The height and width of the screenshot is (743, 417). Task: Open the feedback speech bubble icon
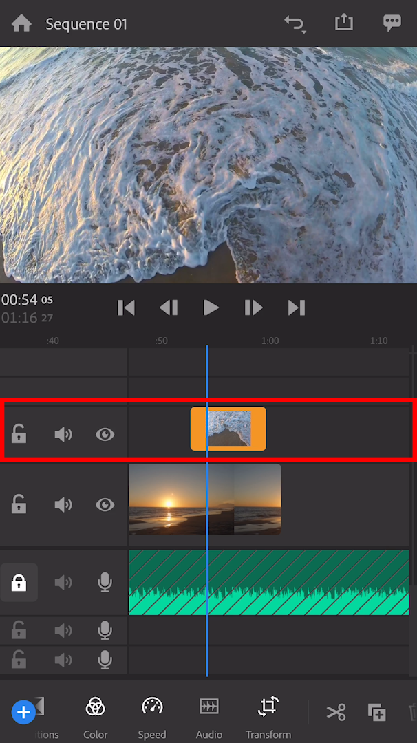tap(392, 23)
